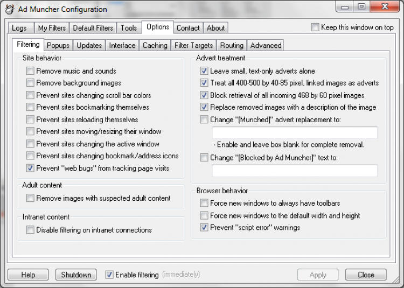Disable the Enable filtering checkbox

click(x=109, y=275)
